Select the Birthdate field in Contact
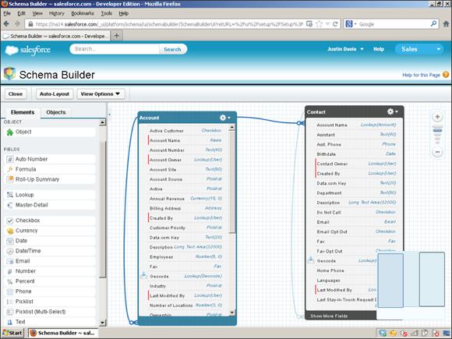The width and height of the screenshot is (452, 339). pyautogui.click(x=356, y=154)
